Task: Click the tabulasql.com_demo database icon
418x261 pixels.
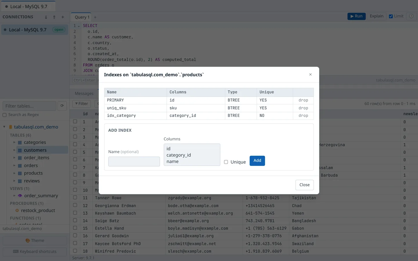Action: click(x=10, y=127)
